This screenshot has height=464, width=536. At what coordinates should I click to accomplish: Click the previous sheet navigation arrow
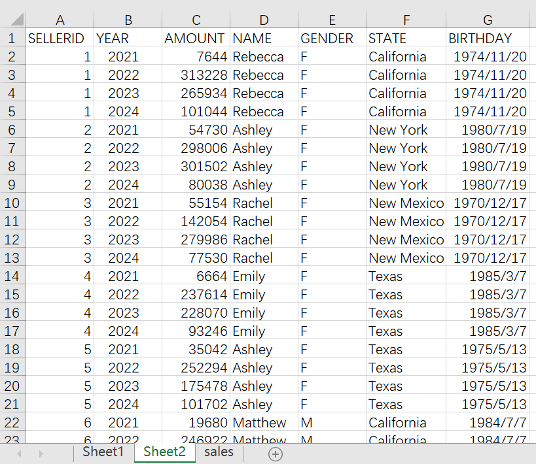tap(19, 454)
